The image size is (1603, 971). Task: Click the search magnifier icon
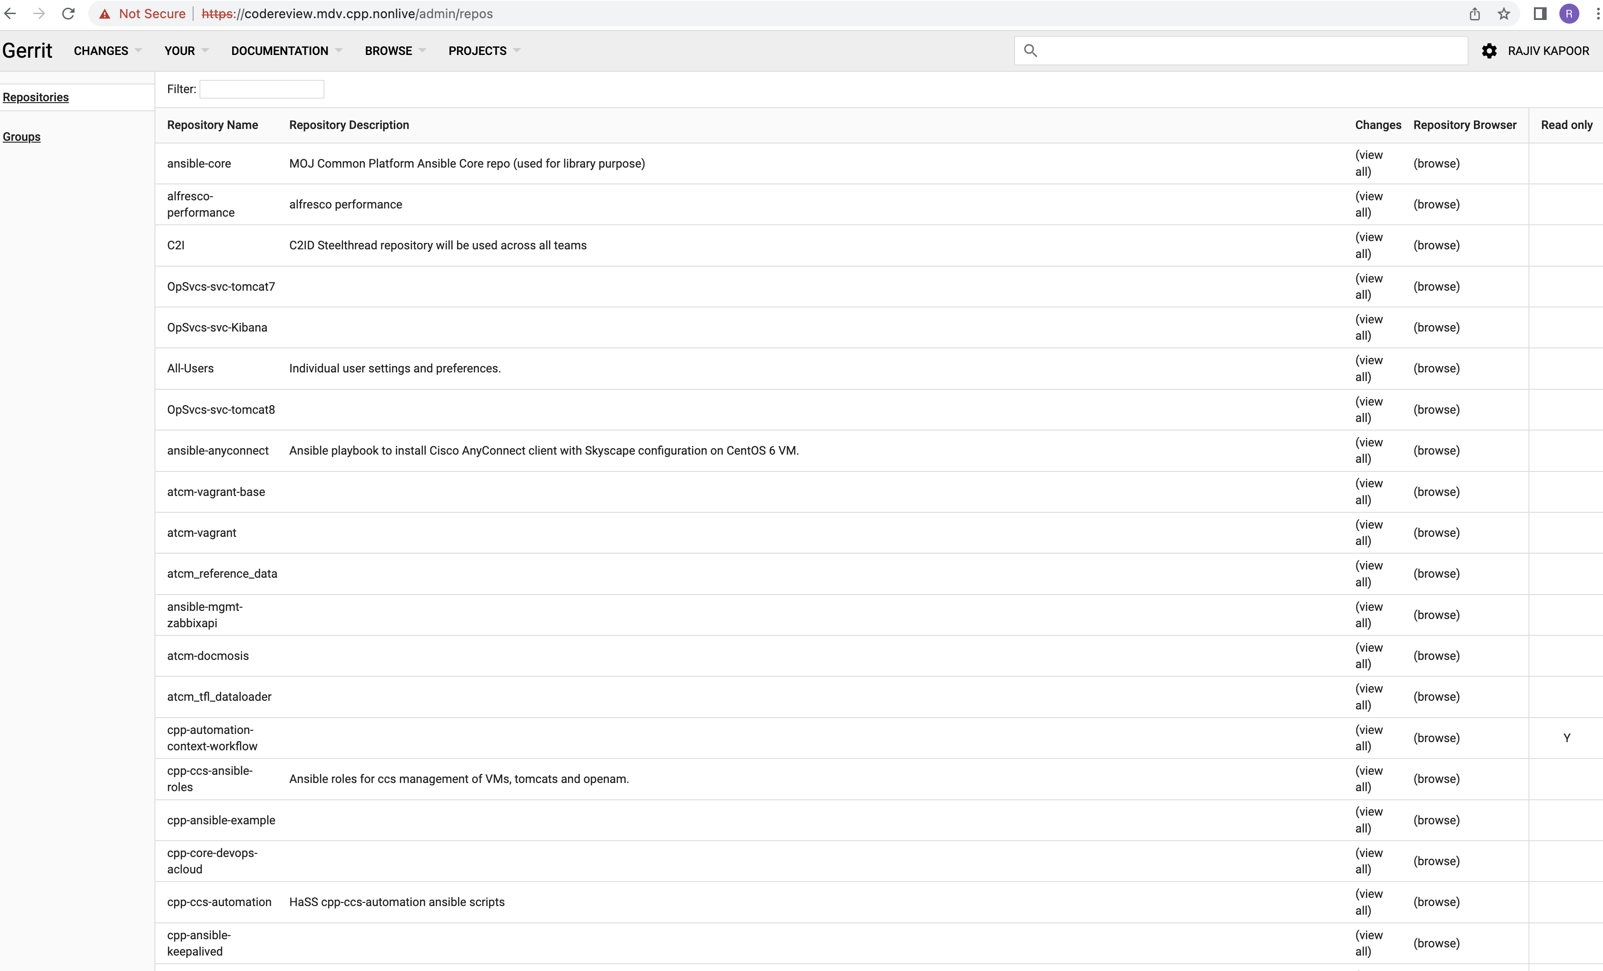[x=1031, y=51]
